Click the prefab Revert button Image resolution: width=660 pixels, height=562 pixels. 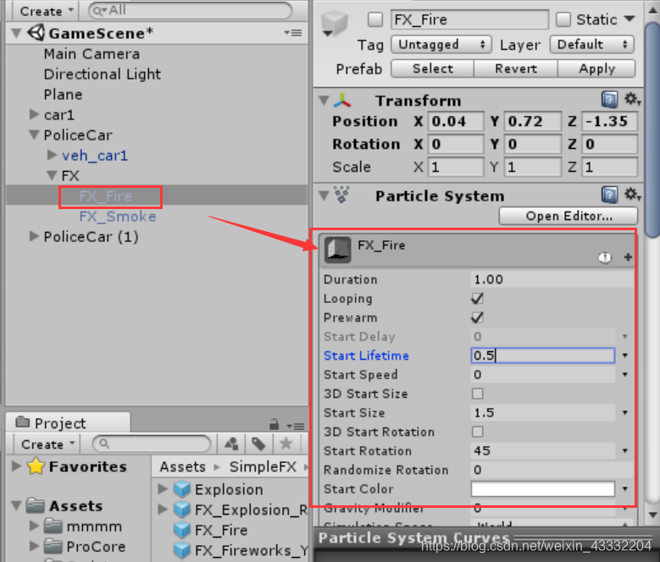click(516, 69)
